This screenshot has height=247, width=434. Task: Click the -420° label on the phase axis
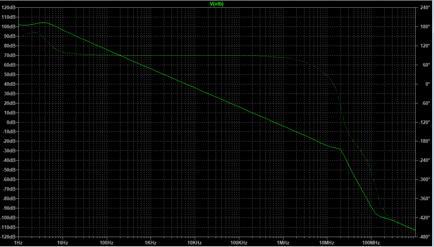pos(424,218)
